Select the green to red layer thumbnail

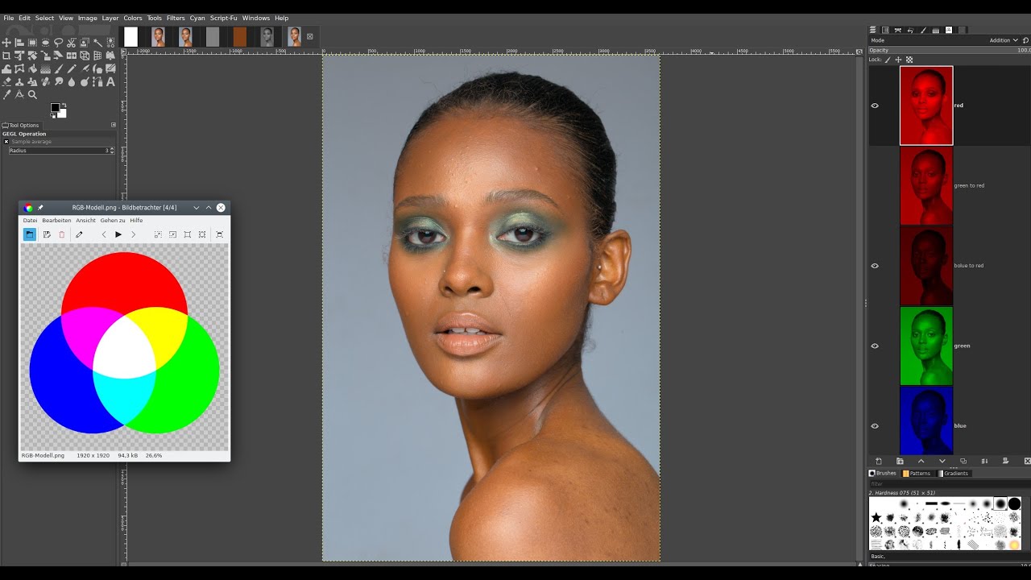(x=926, y=185)
